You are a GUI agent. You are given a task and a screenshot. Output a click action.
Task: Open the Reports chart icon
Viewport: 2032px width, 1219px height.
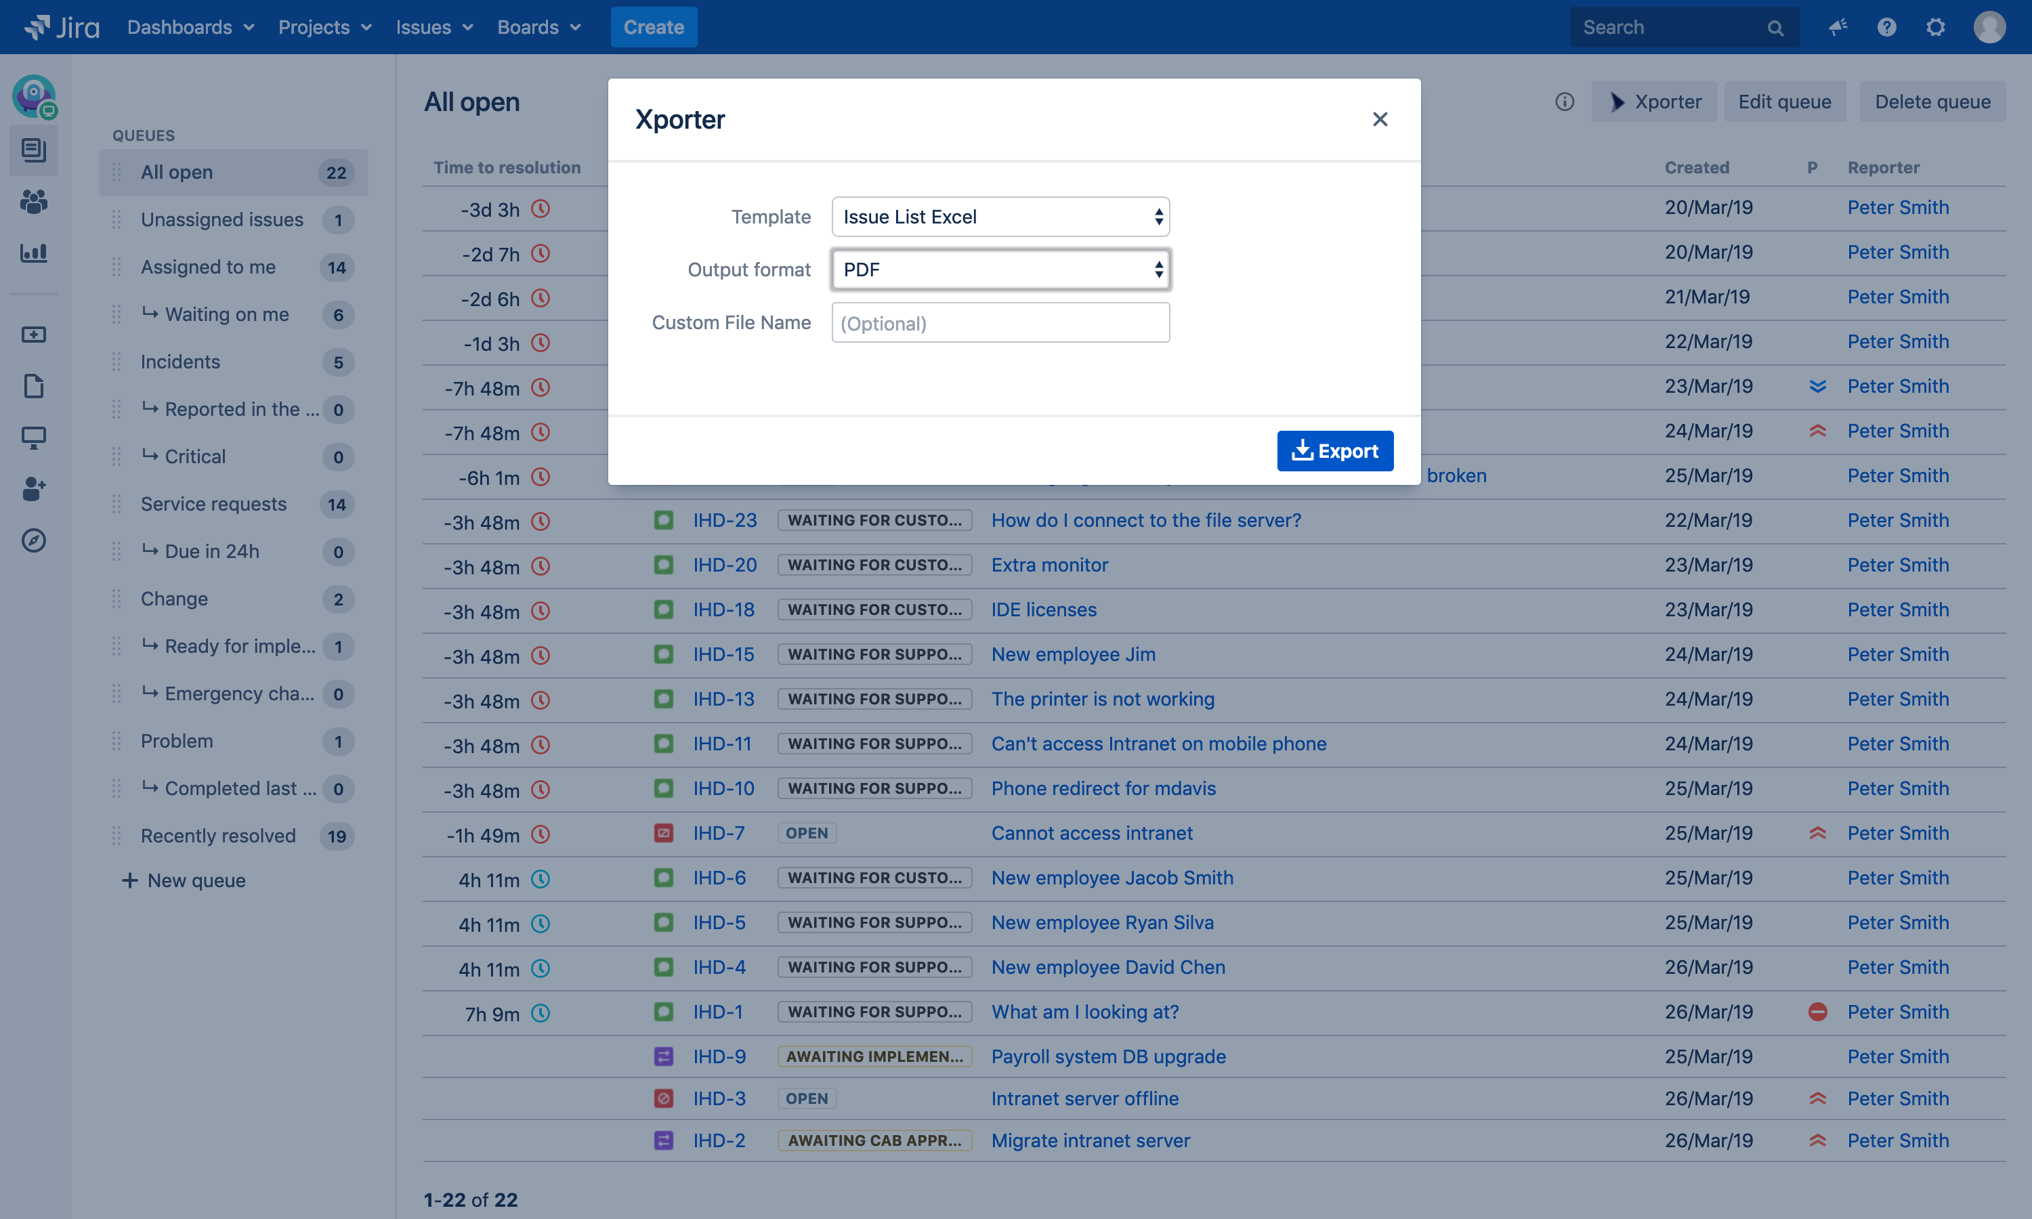click(34, 253)
